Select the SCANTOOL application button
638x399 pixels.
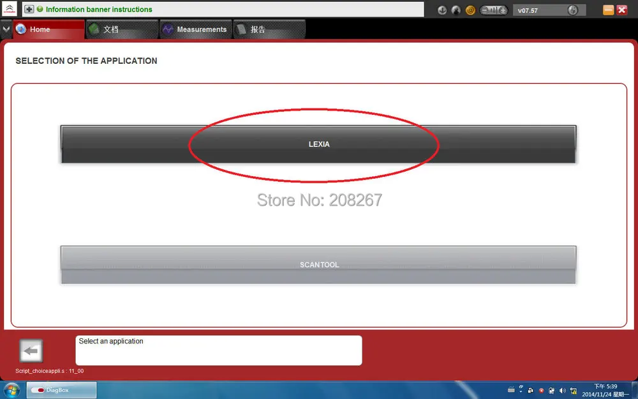click(x=318, y=265)
